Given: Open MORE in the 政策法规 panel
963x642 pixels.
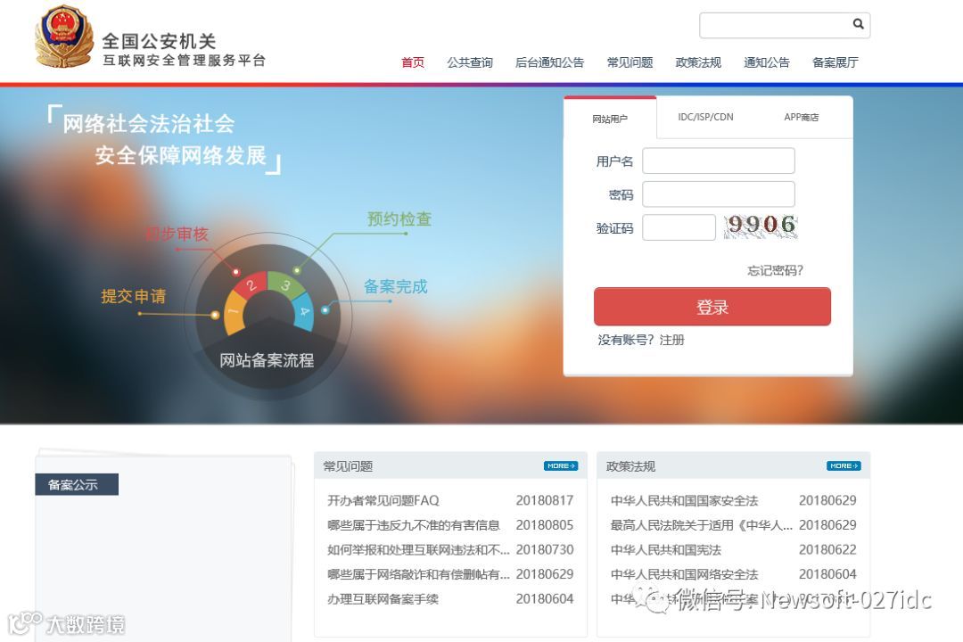Looking at the screenshot, I should [x=844, y=466].
